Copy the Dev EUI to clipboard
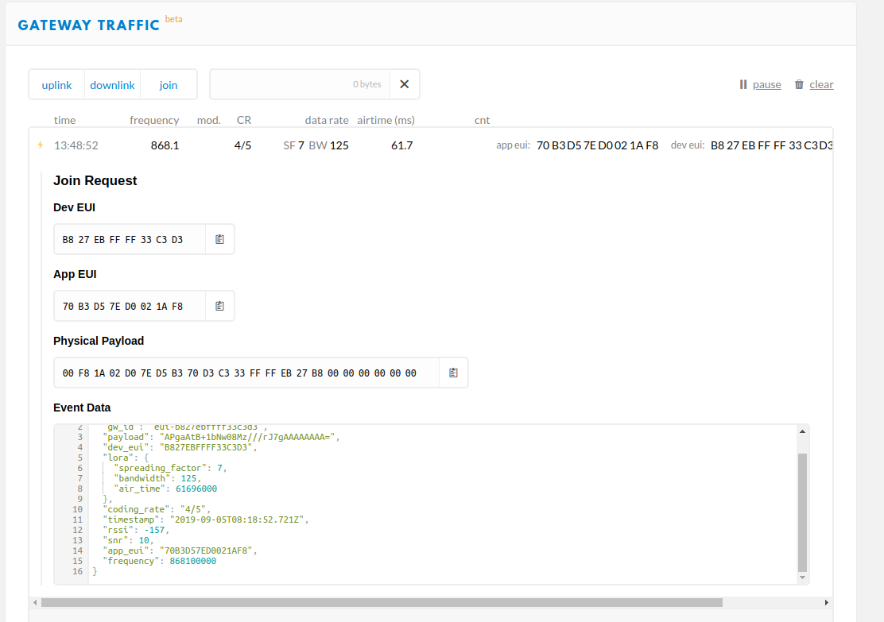 point(220,239)
